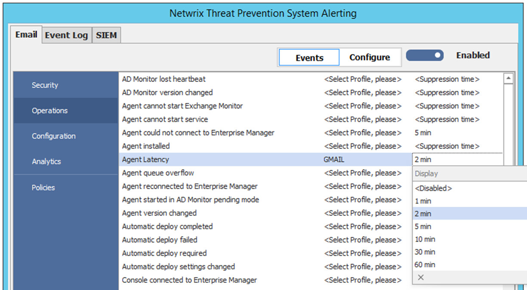Open the Event Log tab
The height and width of the screenshot is (290, 527).
coord(66,36)
